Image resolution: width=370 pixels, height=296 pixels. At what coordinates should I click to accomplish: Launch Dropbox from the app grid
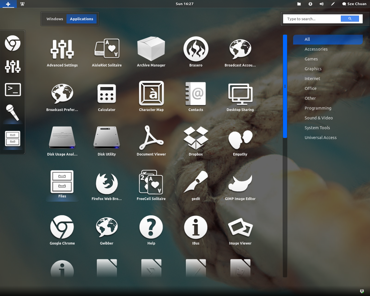[196, 141]
